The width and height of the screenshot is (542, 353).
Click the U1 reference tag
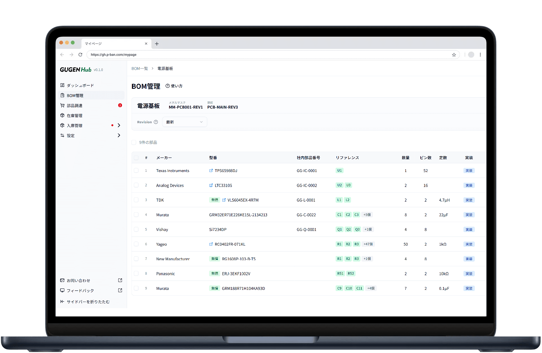coord(339,171)
